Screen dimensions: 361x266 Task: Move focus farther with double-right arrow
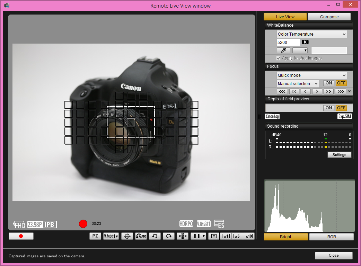pos(329,92)
